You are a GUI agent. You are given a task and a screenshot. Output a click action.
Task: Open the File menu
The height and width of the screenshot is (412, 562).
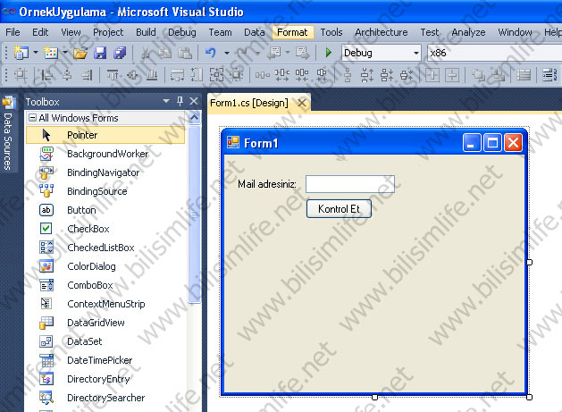click(13, 32)
